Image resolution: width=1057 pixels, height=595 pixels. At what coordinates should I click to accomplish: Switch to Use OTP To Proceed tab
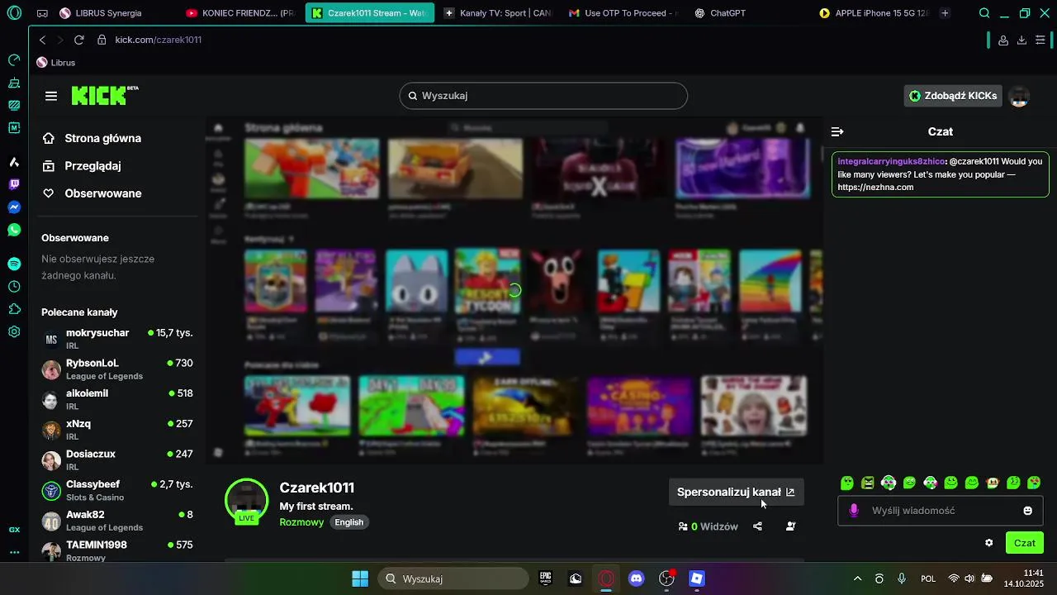(623, 13)
